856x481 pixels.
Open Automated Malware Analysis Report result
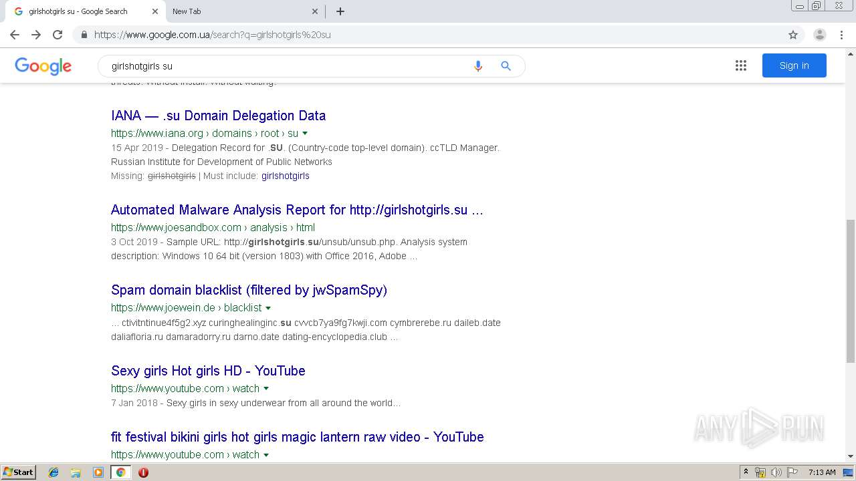pos(297,210)
